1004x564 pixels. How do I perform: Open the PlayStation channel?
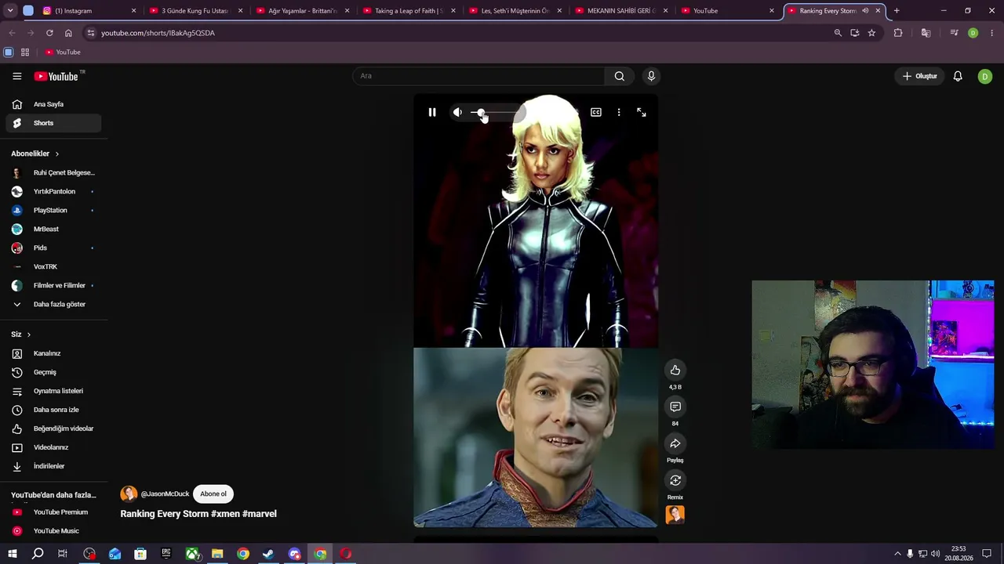pos(53,210)
